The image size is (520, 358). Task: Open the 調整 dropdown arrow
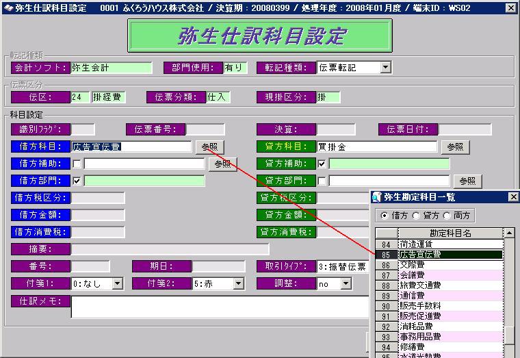[x=346, y=283]
